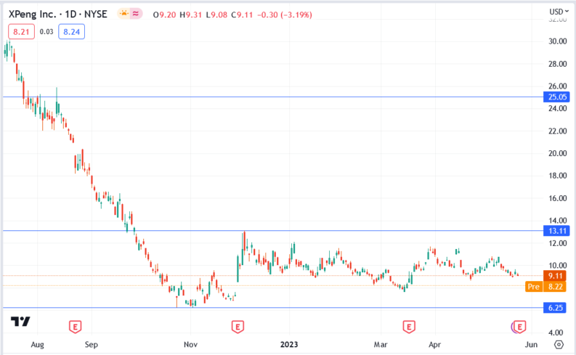Click the 2023 label on time axis
576x355 pixels.
tap(289, 345)
